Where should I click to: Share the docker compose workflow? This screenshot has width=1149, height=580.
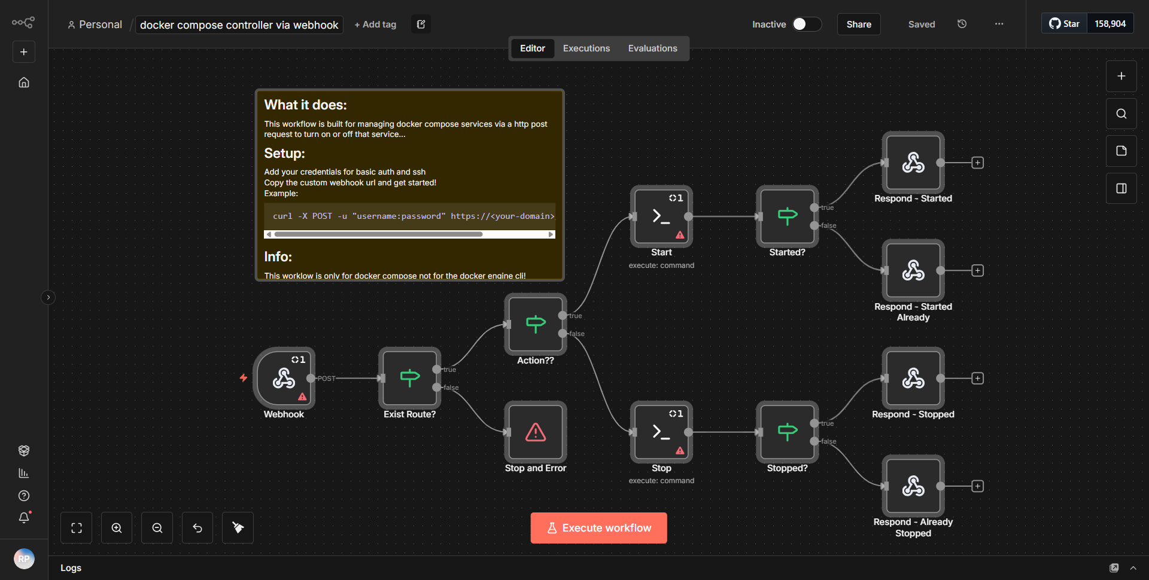click(858, 24)
